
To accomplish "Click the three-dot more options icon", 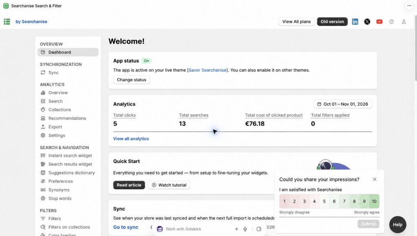I will 409,6.
